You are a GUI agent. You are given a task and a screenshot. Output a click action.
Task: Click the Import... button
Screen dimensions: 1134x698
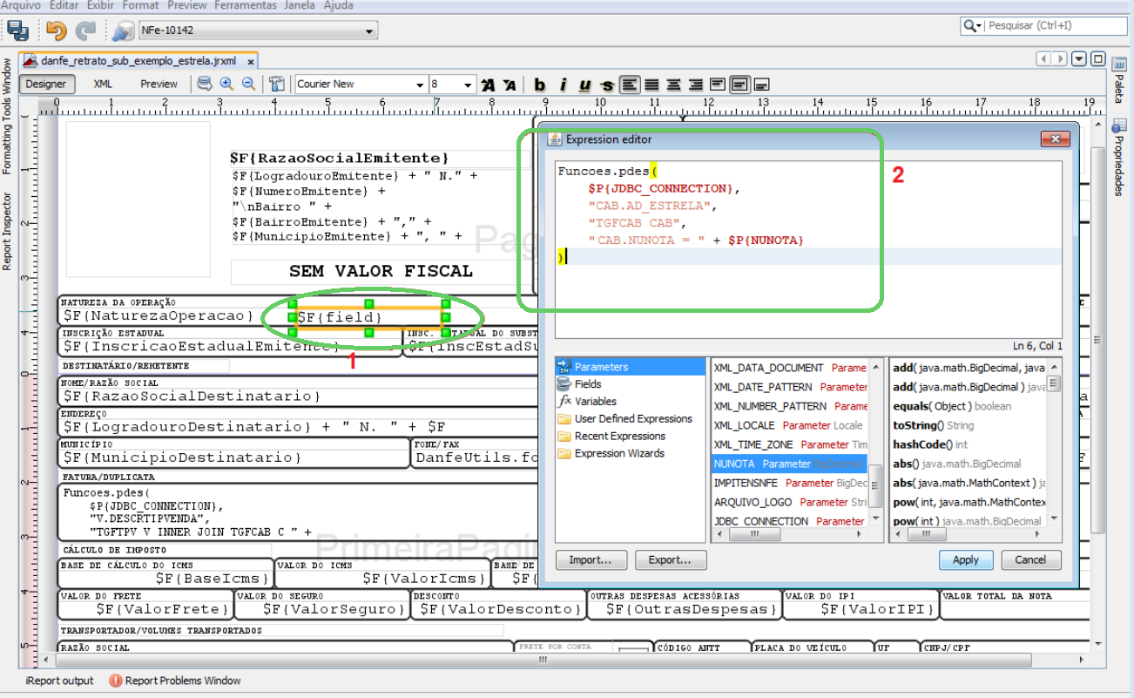click(x=591, y=560)
